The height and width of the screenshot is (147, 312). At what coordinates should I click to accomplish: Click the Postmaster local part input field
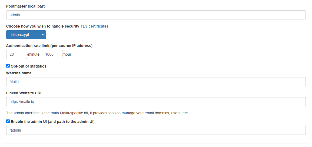coord(156,15)
